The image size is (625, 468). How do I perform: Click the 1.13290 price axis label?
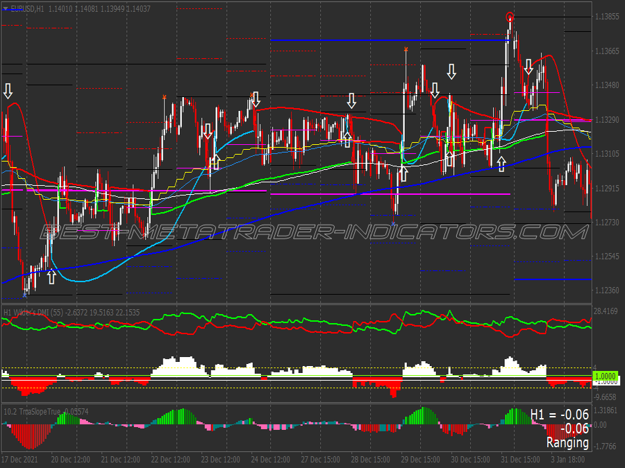click(x=607, y=119)
